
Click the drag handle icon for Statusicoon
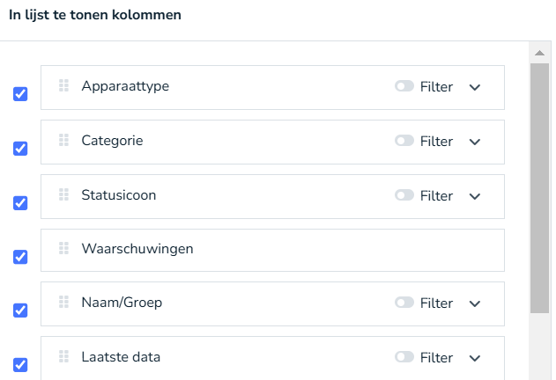coord(63,194)
